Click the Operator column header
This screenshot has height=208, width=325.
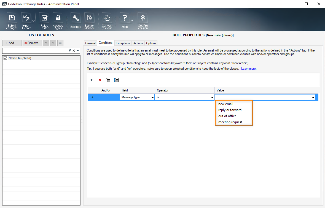(185, 90)
